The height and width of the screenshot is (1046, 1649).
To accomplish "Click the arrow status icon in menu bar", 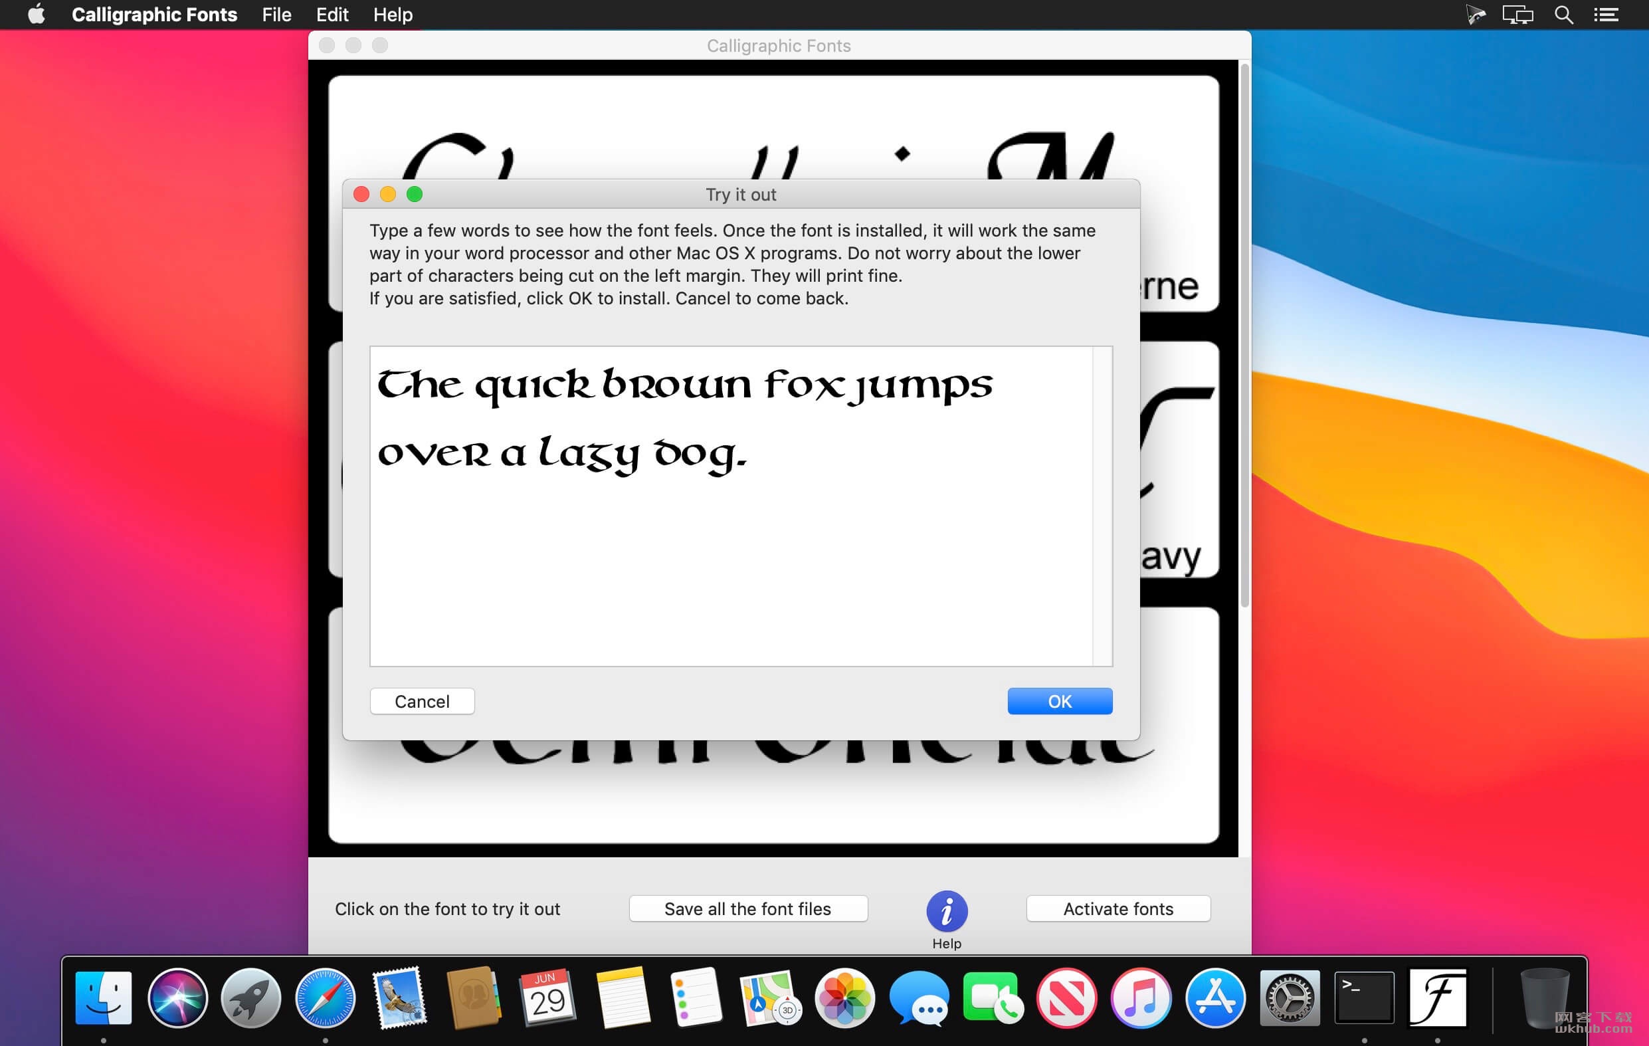I will coord(1476,15).
